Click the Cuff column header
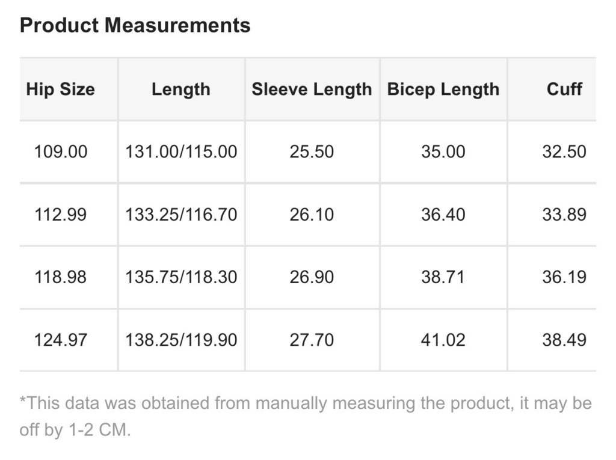 coord(564,89)
